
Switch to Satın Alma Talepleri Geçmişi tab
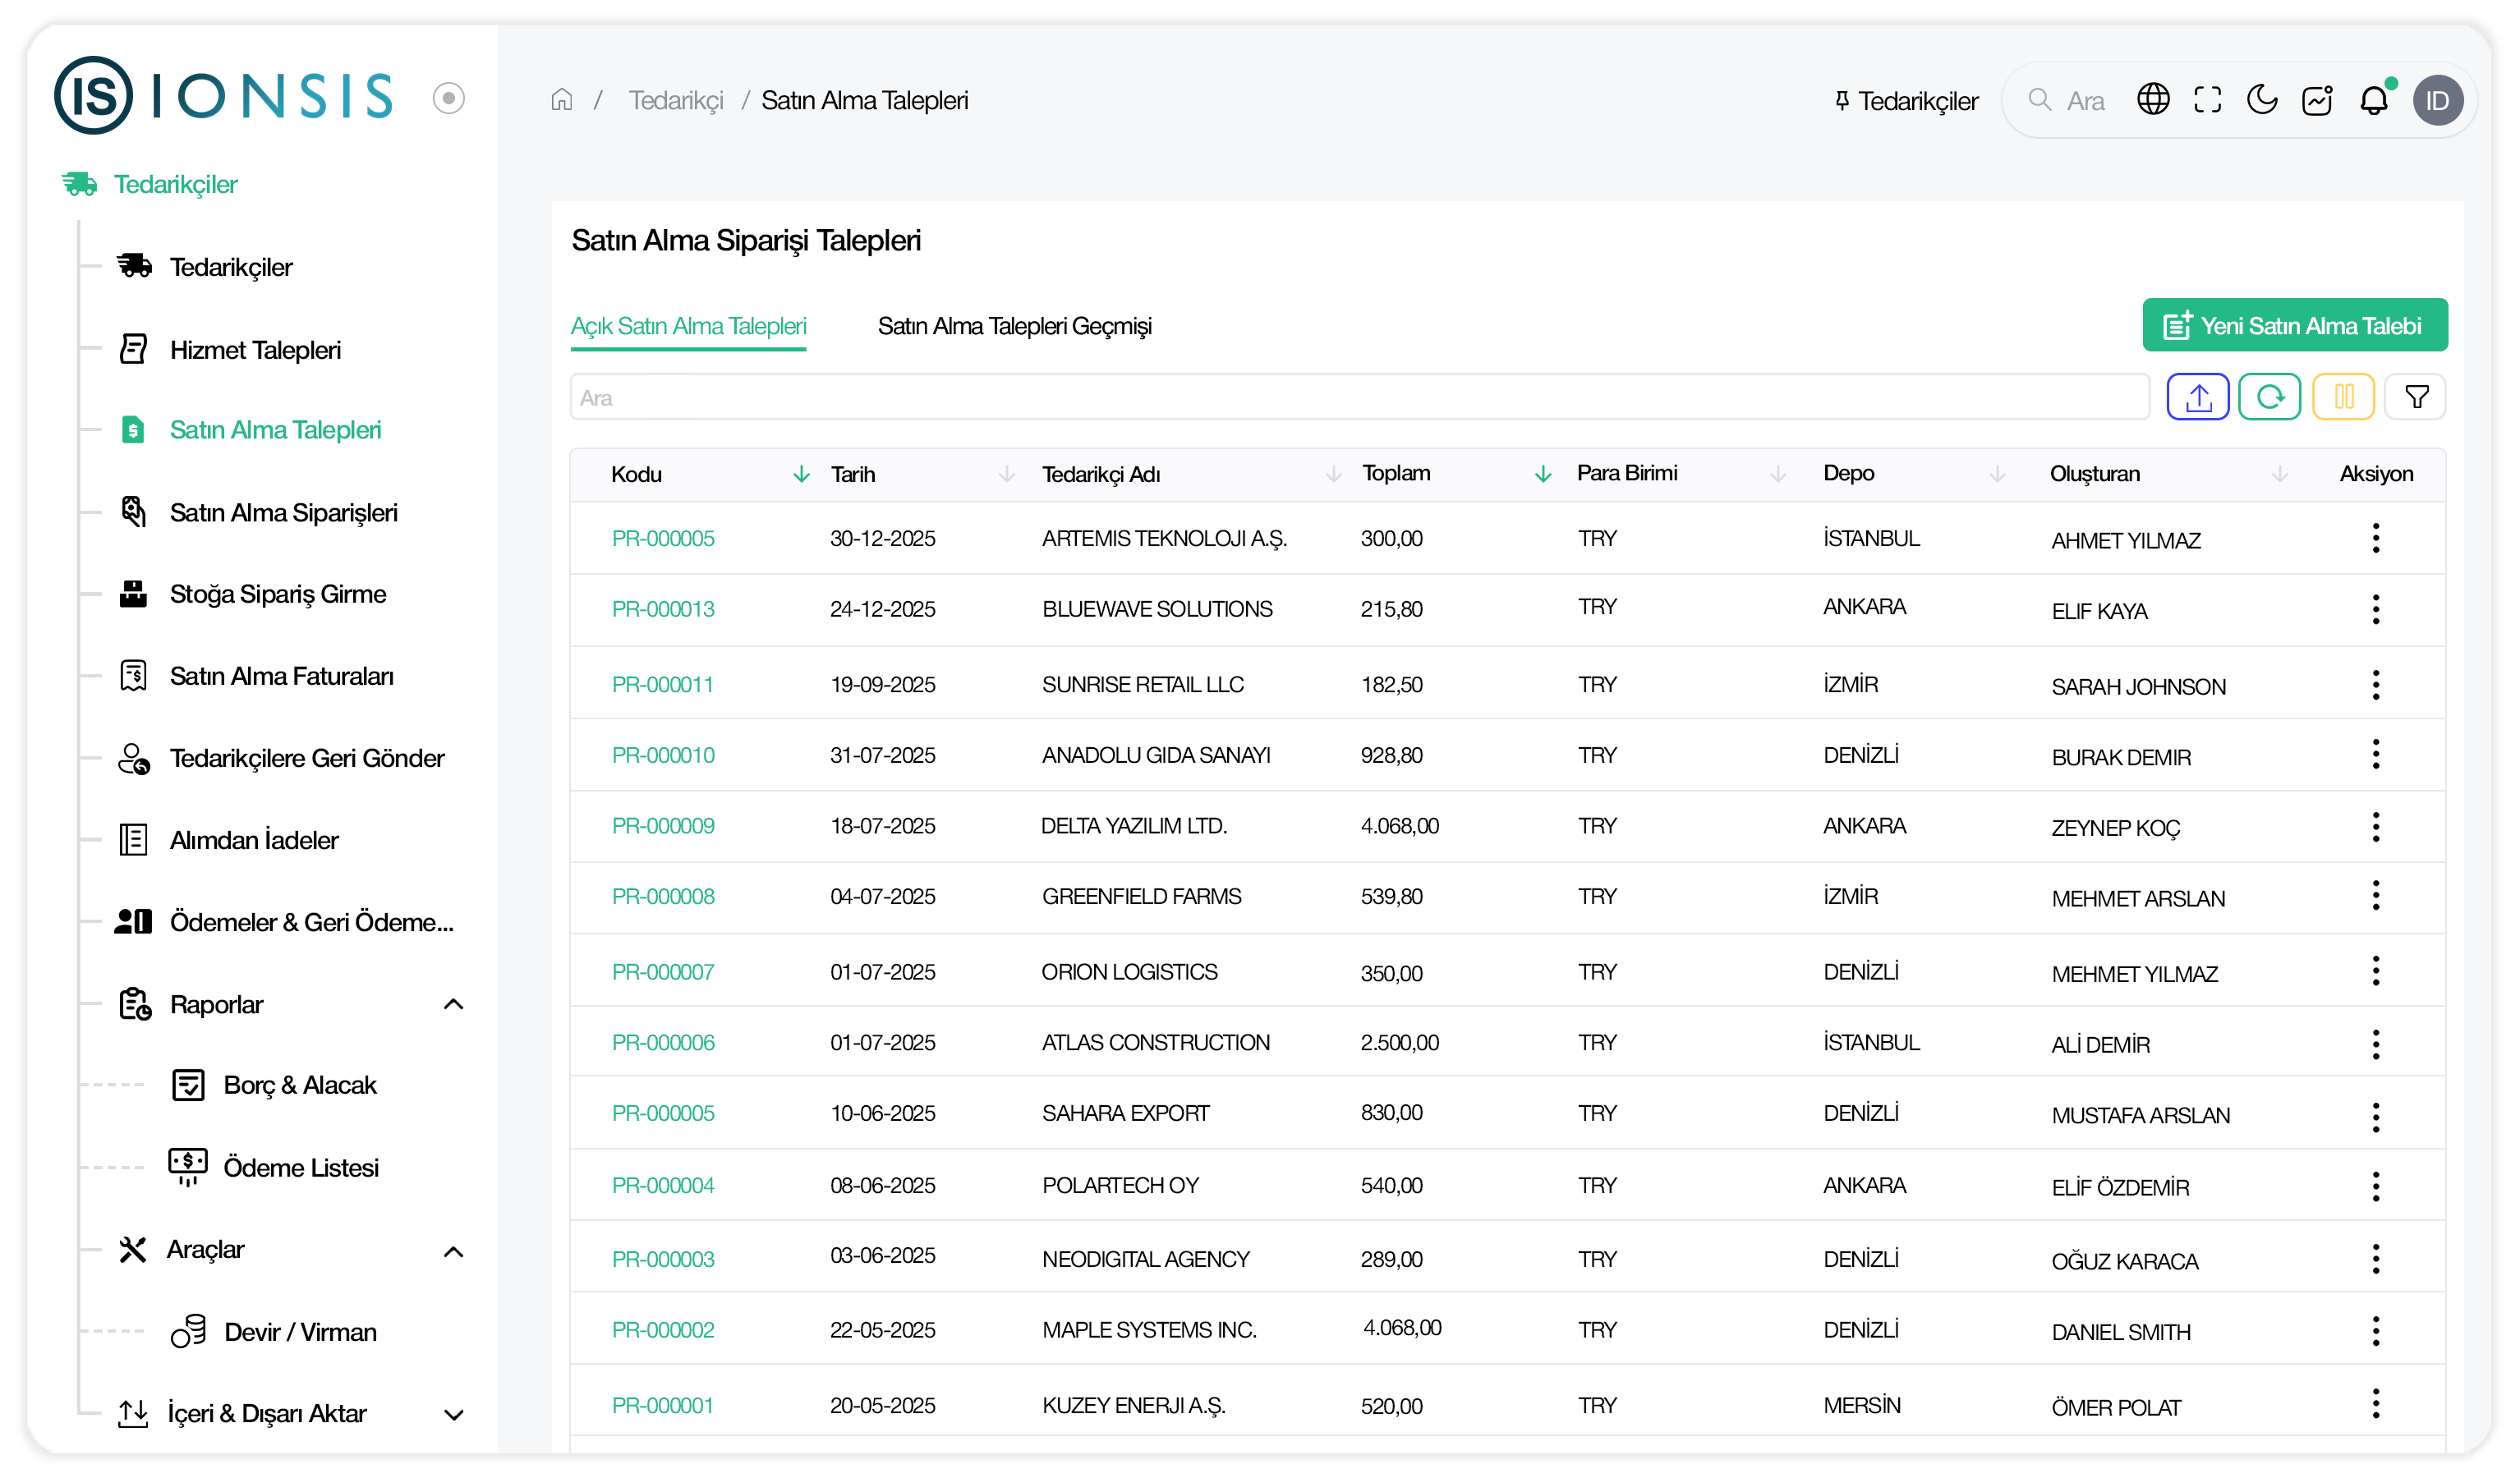(1014, 327)
